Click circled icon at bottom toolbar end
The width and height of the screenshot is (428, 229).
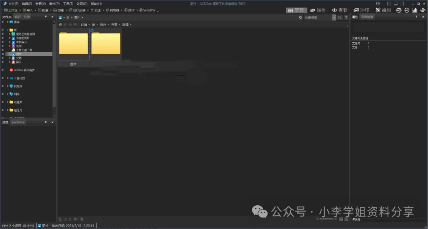point(82,219)
